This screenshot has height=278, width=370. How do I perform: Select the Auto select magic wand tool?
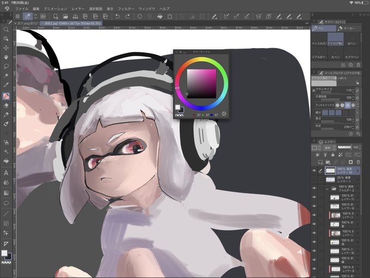coord(6,76)
